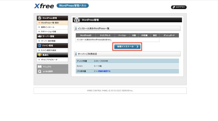Click the server icon by サーバー情報
This screenshot has height=121, width=218.
click(x=40, y=36)
